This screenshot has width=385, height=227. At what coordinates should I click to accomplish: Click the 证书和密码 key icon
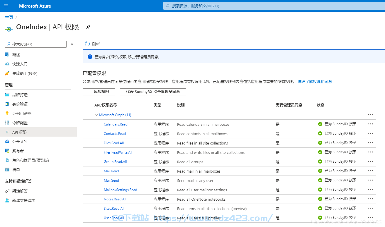[x=7, y=113]
